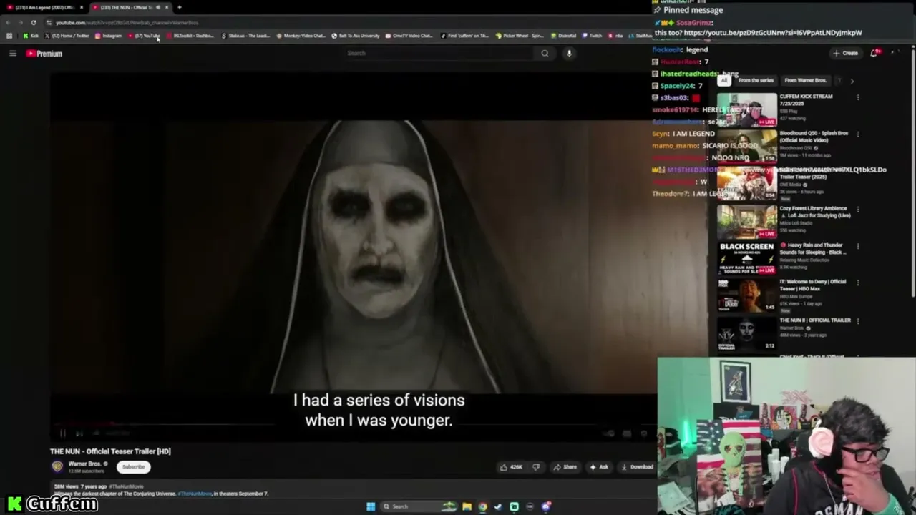Filter recommendations by From the series

(756, 80)
